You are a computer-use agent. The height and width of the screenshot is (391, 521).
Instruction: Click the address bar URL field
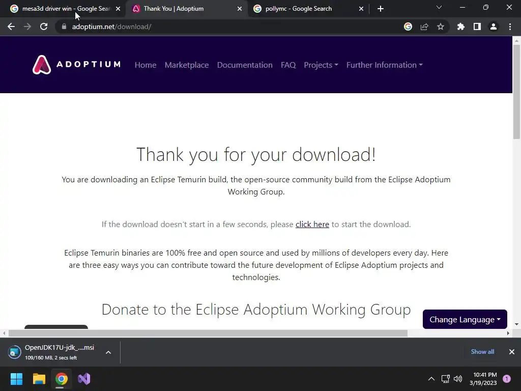click(x=233, y=26)
